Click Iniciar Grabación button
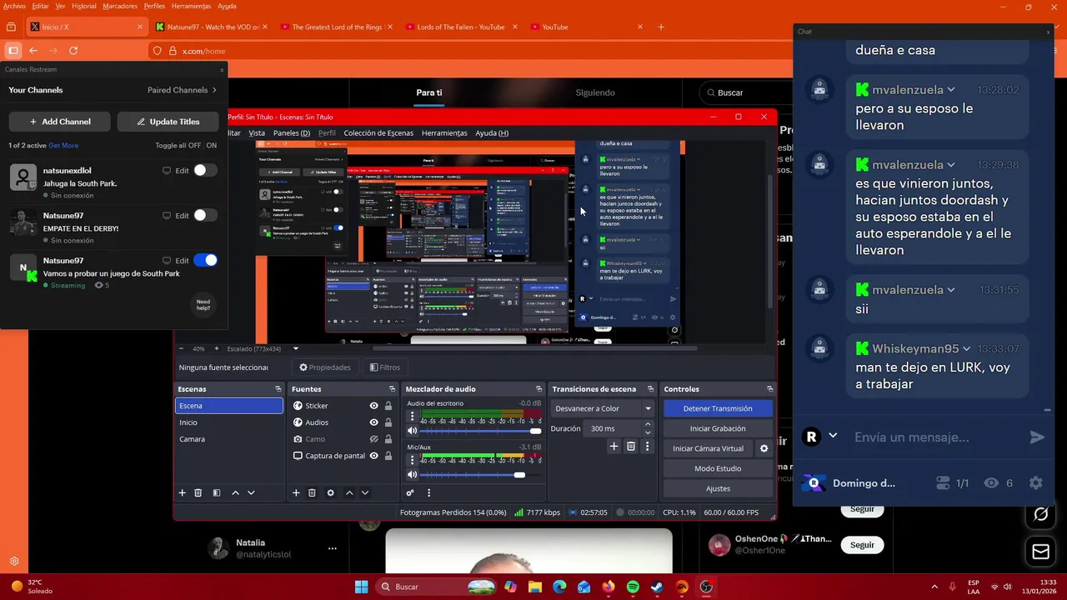1067x600 pixels. 718,428
